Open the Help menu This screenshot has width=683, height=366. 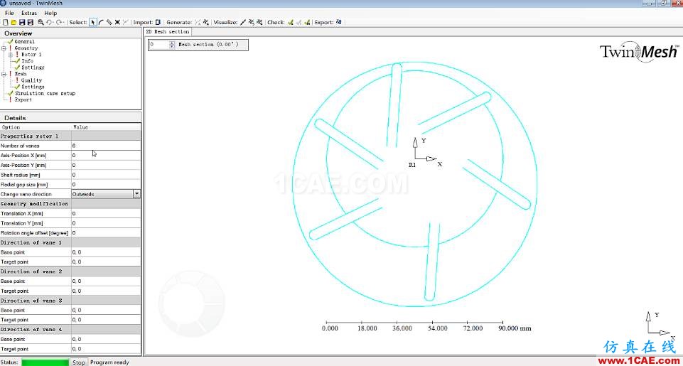[50, 13]
